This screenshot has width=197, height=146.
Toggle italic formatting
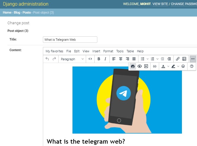pos(105,59)
